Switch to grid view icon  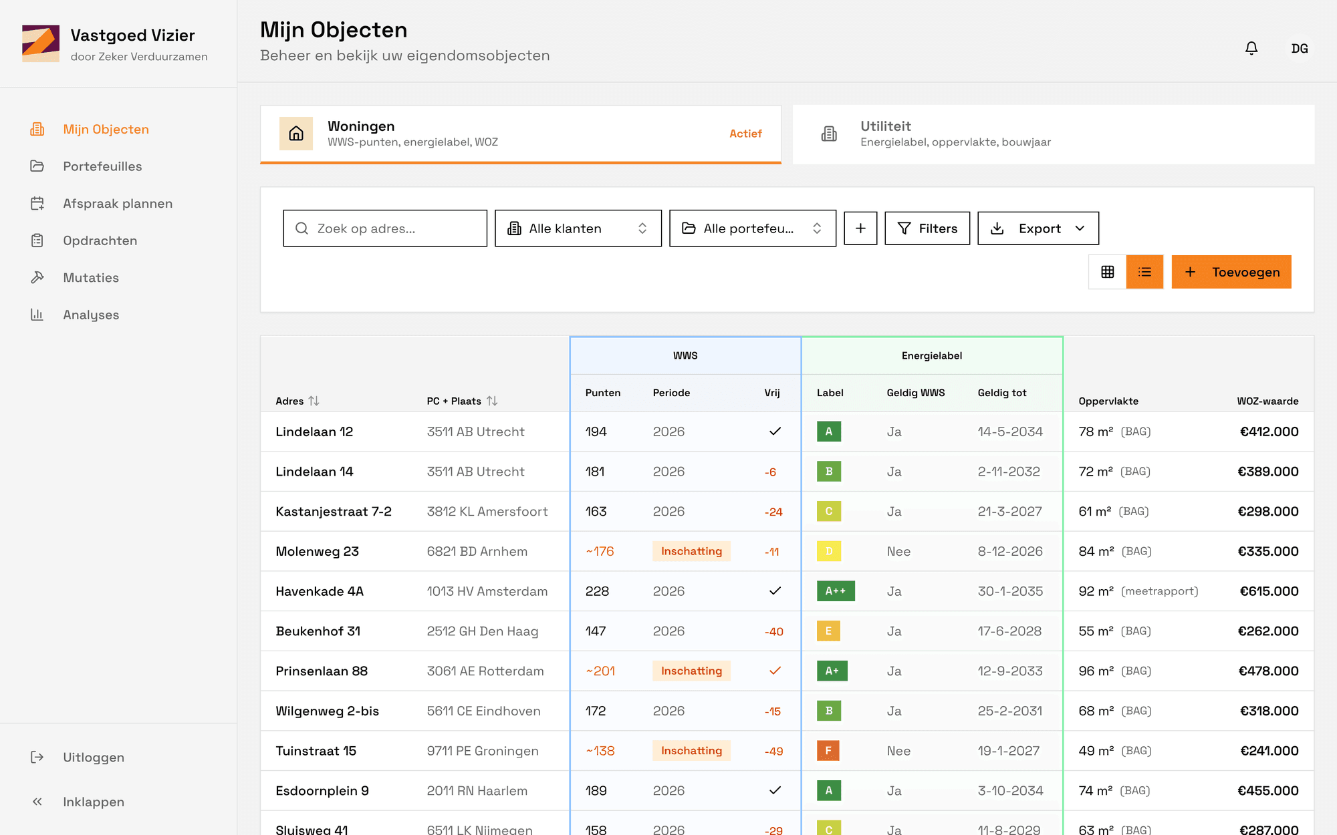pyautogui.click(x=1108, y=272)
